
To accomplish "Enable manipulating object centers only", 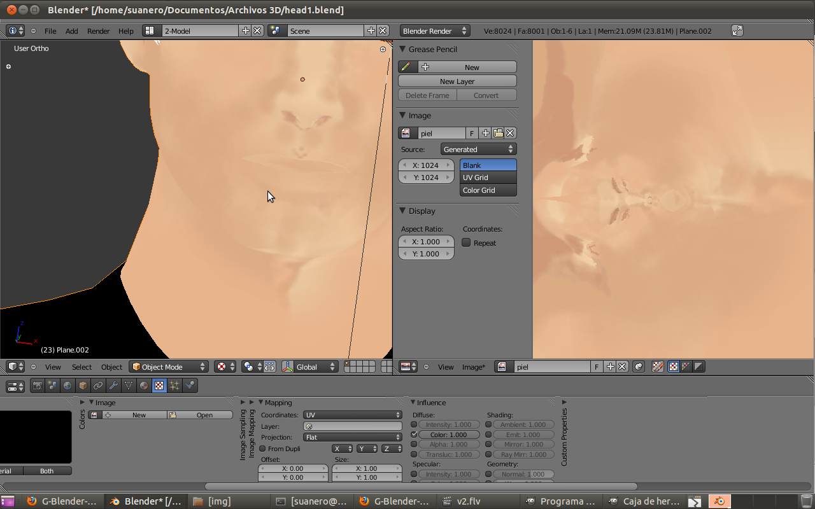I will click(269, 367).
